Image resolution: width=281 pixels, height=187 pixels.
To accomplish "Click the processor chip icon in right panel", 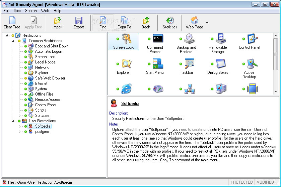I will click(253, 89).
